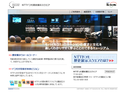Click the ACCESS section heading
126x96 pixels.
pos(77,67)
